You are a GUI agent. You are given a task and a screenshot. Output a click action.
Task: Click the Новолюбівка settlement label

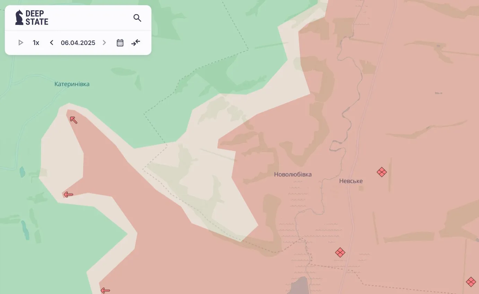(293, 174)
